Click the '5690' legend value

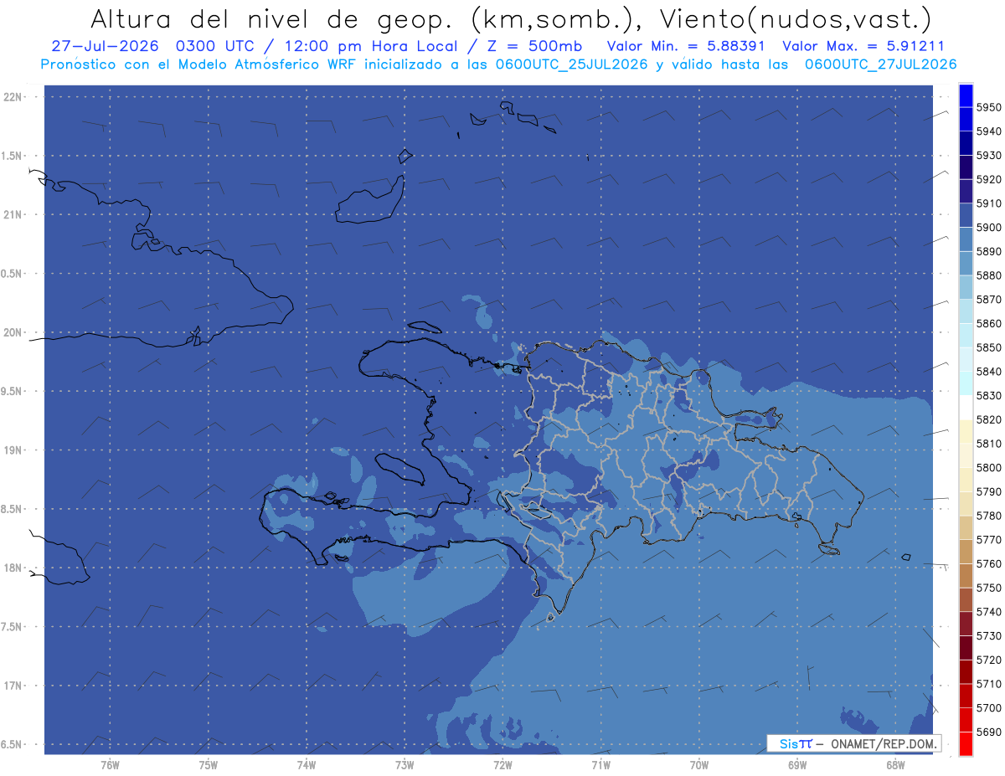click(x=989, y=732)
